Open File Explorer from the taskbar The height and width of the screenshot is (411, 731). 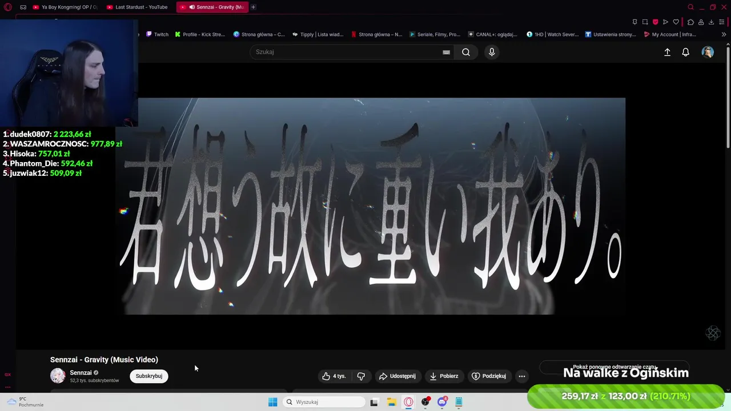[391, 402]
